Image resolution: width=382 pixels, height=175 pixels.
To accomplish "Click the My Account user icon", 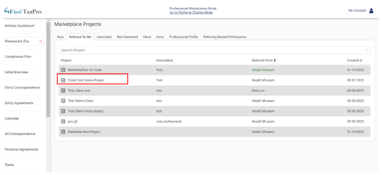I will coord(371,11).
